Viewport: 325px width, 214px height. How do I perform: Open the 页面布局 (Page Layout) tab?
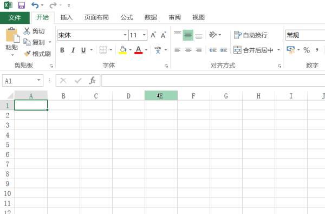96,17
